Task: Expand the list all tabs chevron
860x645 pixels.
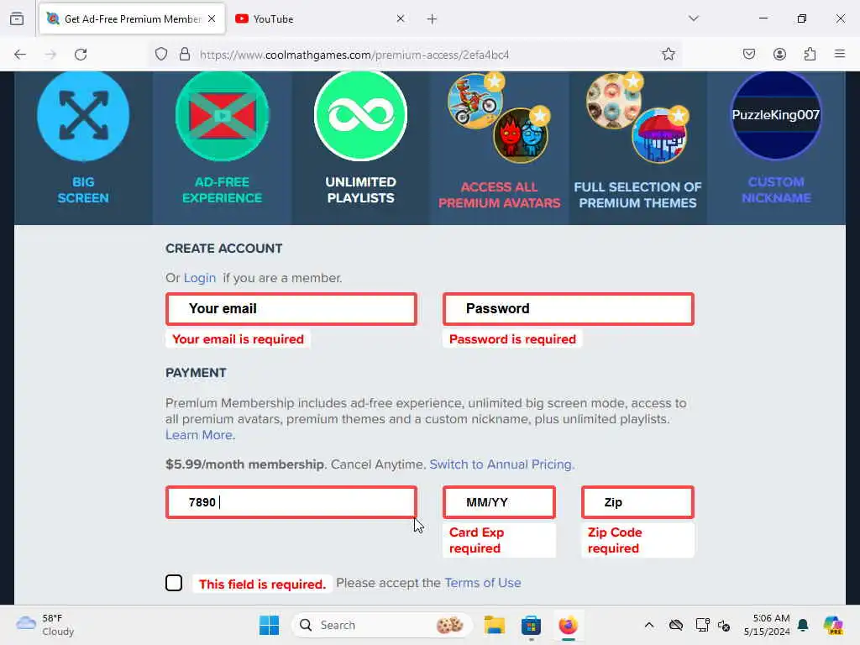Action: tap(694, 18)
